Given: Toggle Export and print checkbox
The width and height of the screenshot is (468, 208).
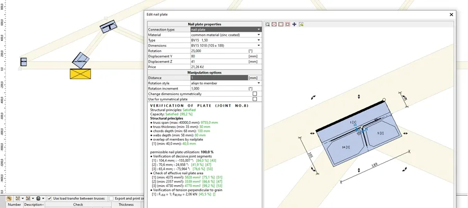Looking at the screenshot, I should 111,199.
